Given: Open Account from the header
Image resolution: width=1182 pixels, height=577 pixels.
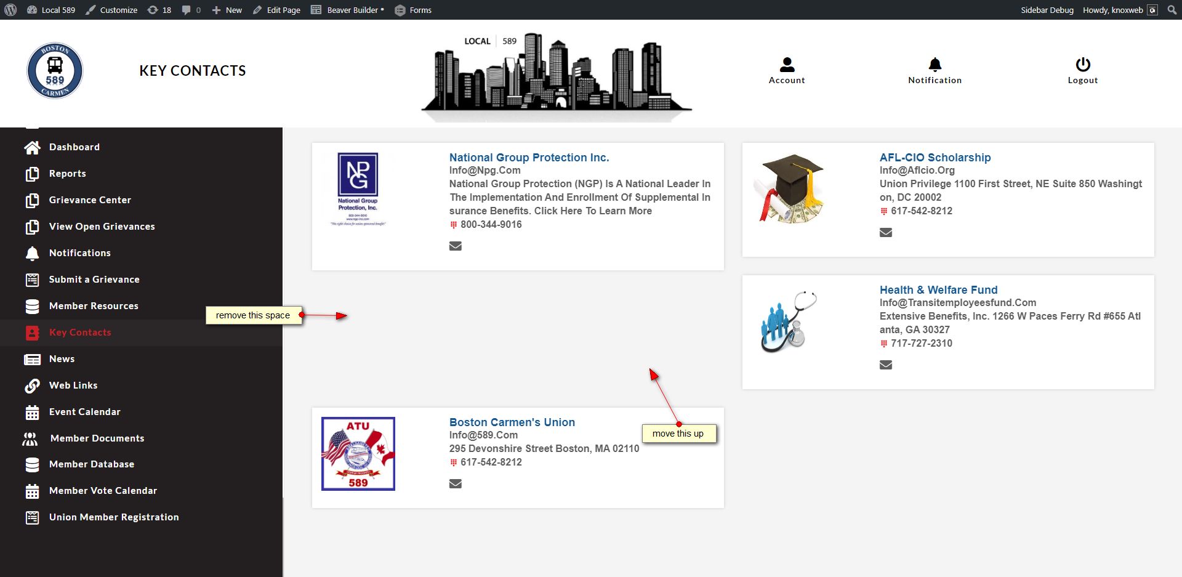Looking at the screenshot, I should pos(787,71).
